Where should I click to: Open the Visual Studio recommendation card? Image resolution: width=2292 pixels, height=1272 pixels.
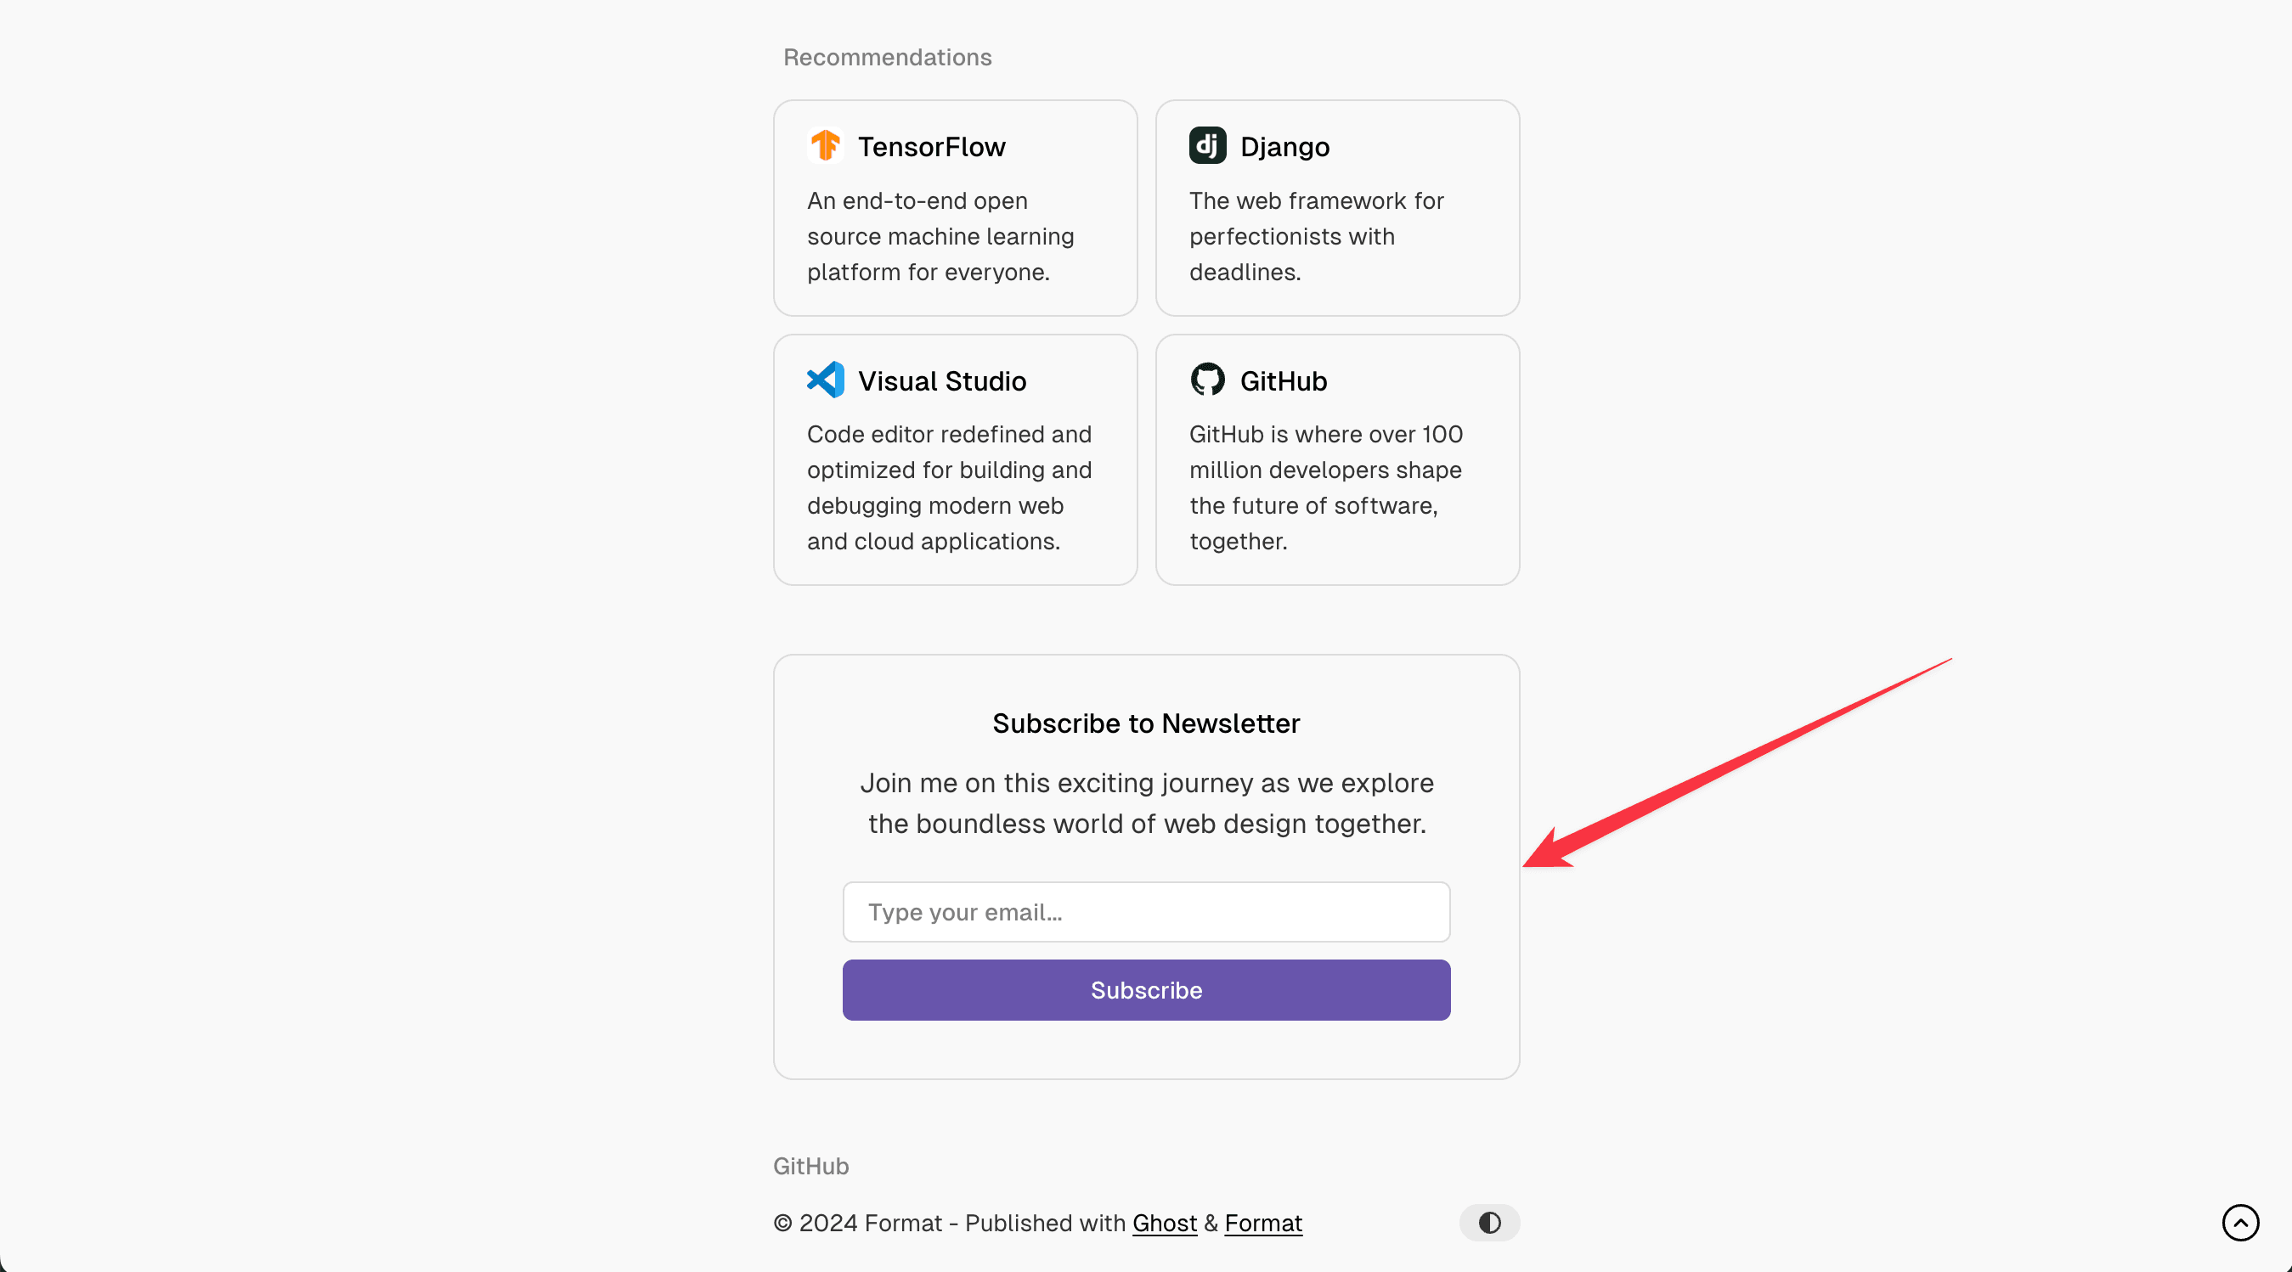pyautogui.click(x=954, y=460)
